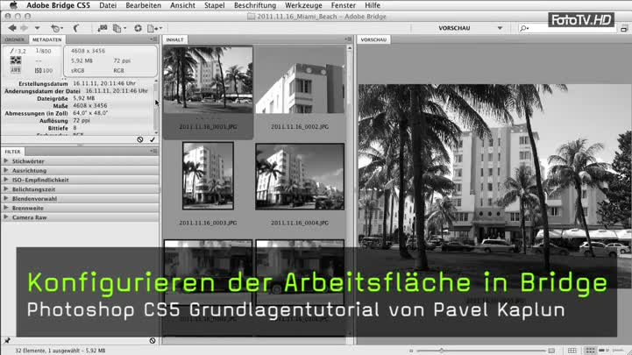Viewport: 632px width, 355px height.
Task: Clear filters with bottom circle-slash icon
Action: tap(153, 340)
